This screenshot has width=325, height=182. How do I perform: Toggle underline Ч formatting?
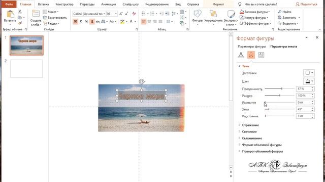(86, 21)
